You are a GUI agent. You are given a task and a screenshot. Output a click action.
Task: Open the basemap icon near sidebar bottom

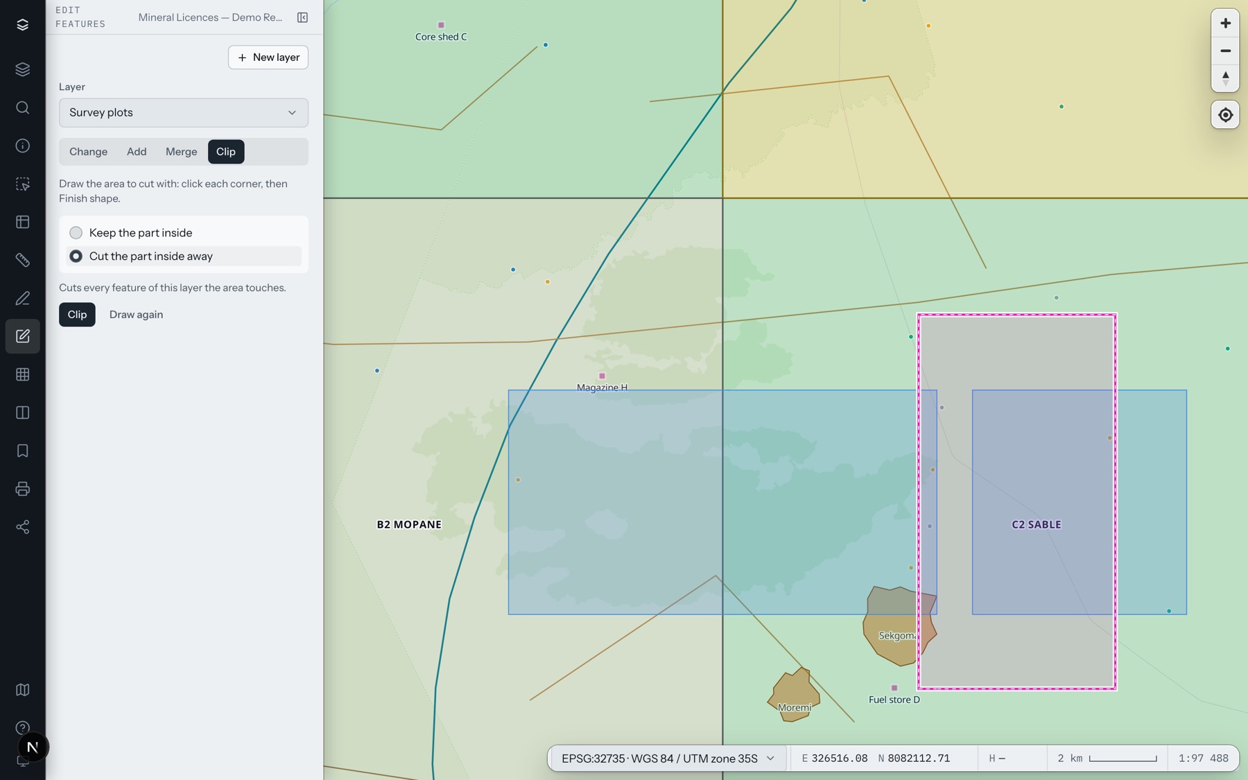click(22, 690)
